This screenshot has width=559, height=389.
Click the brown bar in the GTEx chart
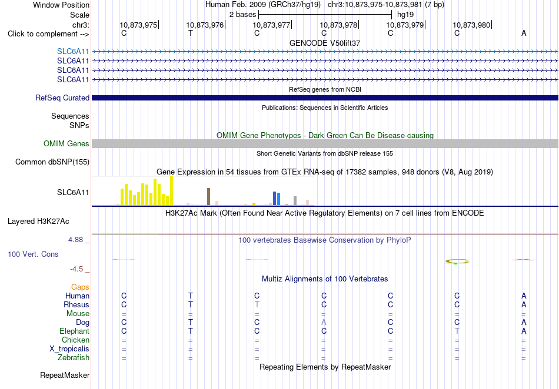click(x=208, y=196)
